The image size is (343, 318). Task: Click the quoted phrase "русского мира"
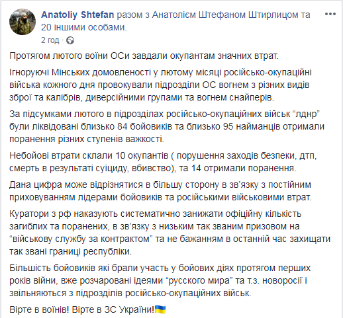click(200, 280)
